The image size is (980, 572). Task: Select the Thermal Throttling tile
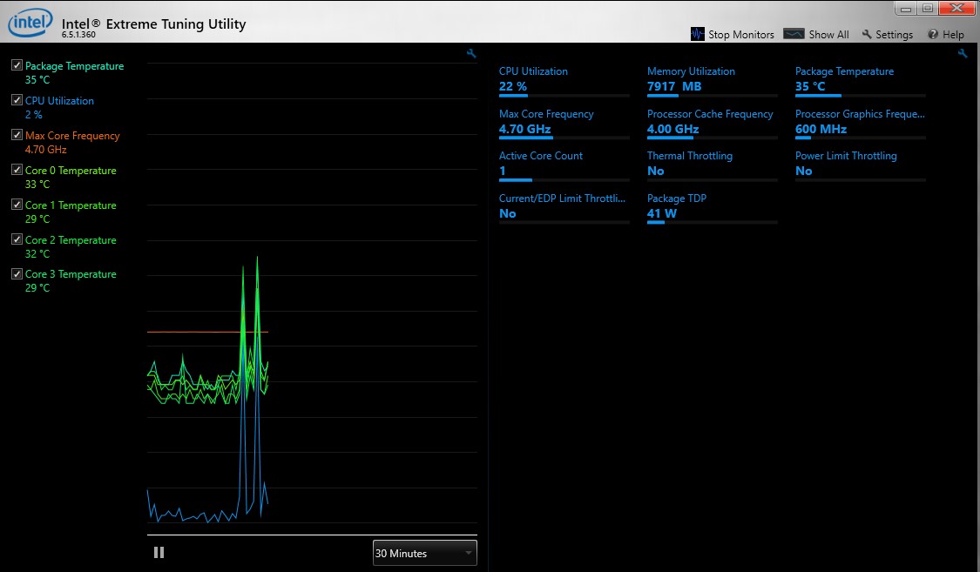(x=712, y=165)
